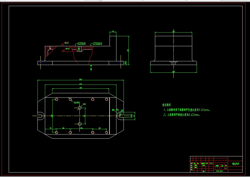This screenshot has height=177, width=250.
Task: Click the φ21 hole diameter label
Action: click(x=84, y=104)
